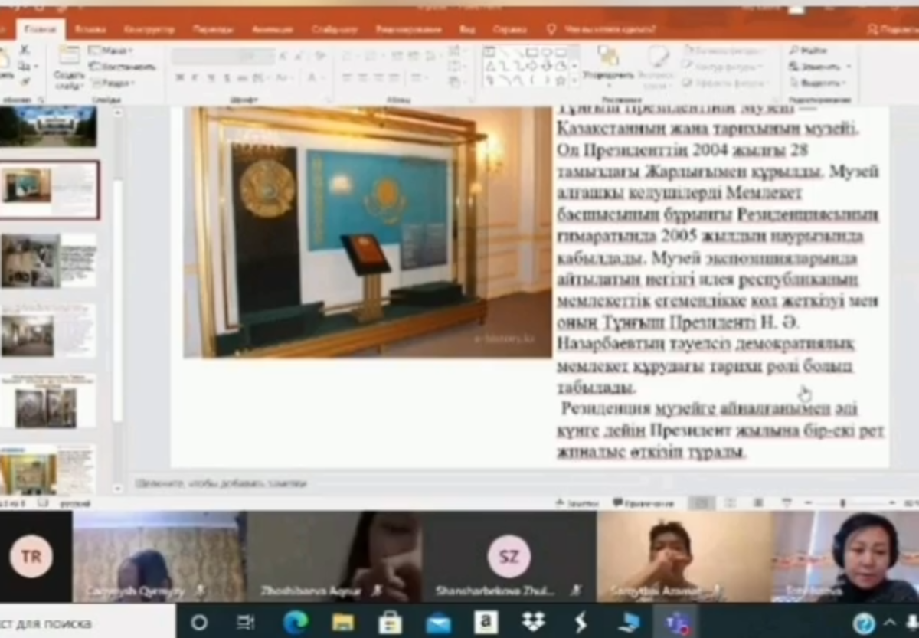Open the Replace (Заменить) dropdown arrow
The image size is (919, 638).
coord(848,67)
